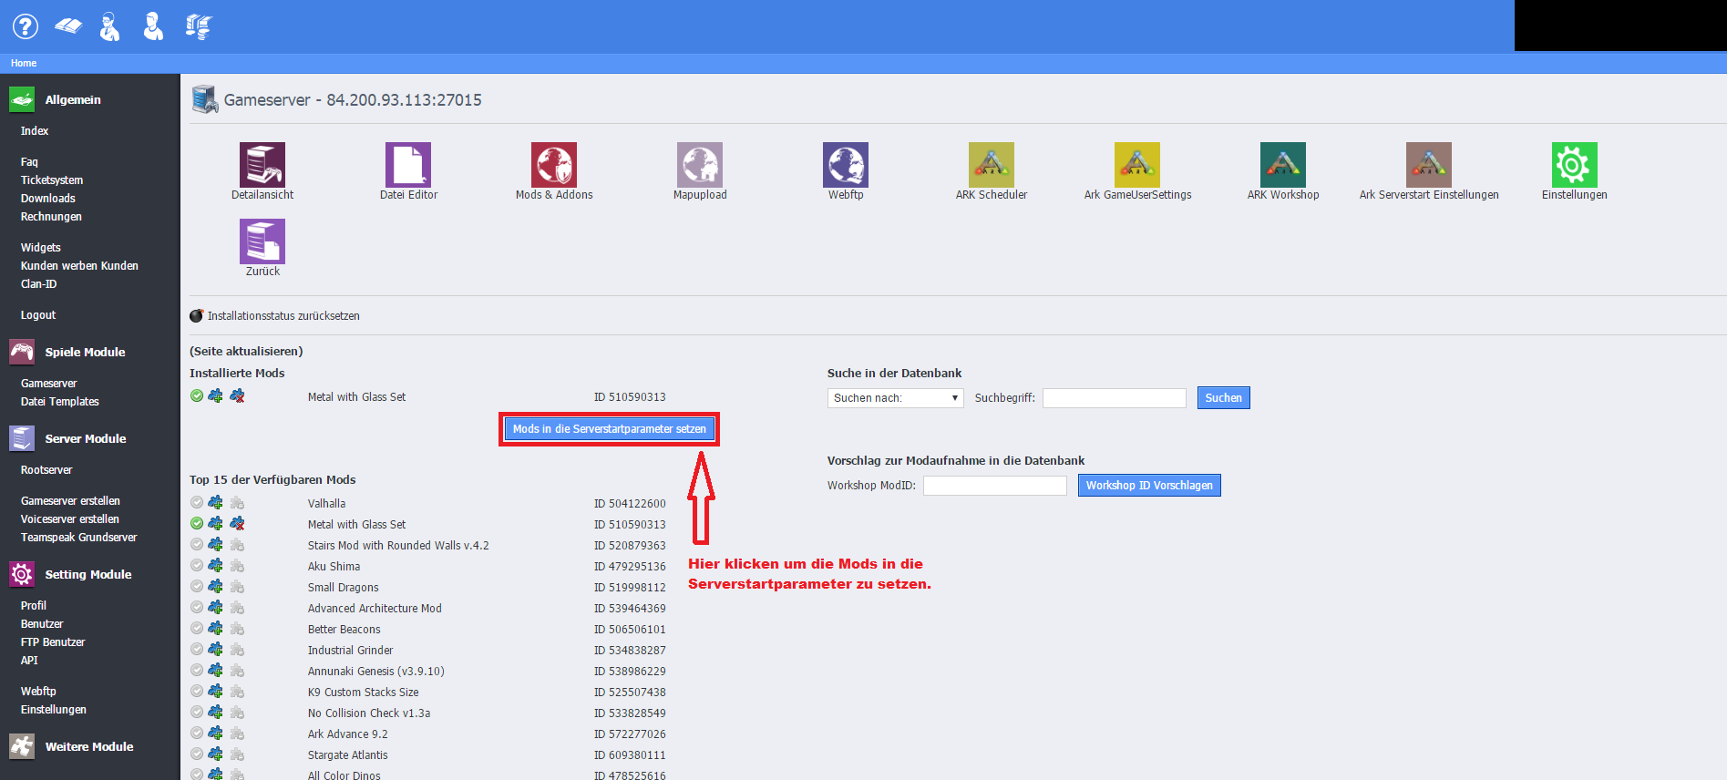Open the ARK Scheduler icon
This screenshot has height=780, width=1727.
(992, 166)
